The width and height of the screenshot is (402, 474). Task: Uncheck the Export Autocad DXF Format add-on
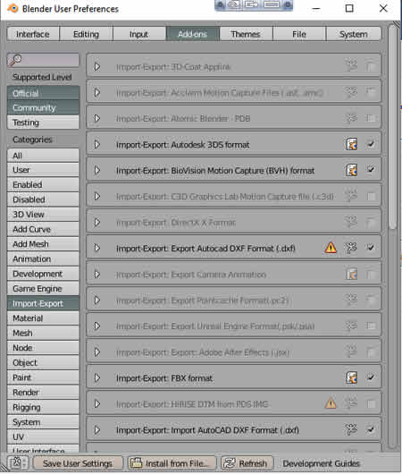tap(371, 248)
